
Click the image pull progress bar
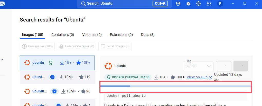click(176, 86)
